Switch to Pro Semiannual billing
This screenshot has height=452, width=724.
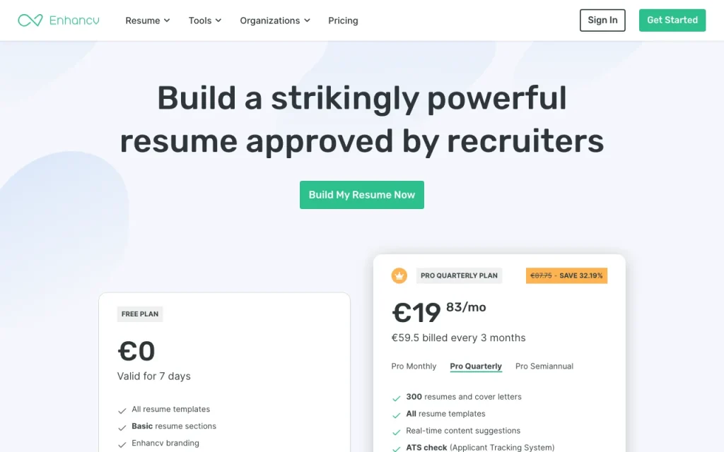(544, 367)
